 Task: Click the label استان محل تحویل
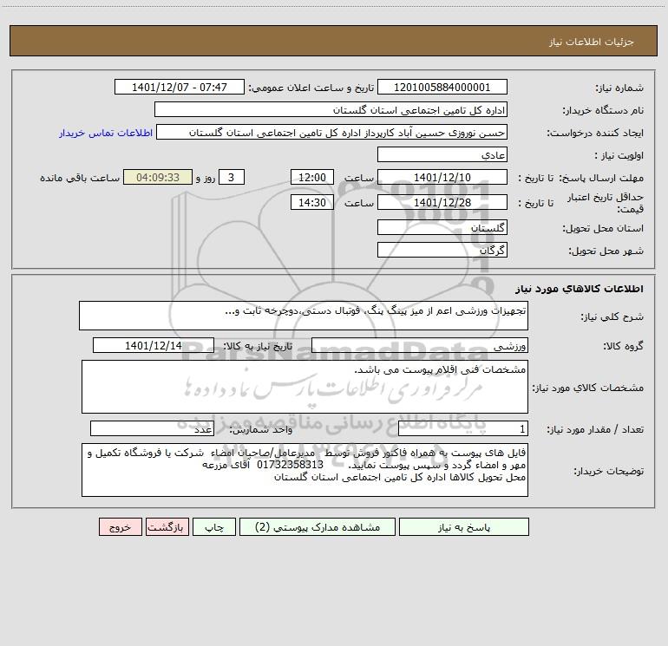click(x=603, y=229)
